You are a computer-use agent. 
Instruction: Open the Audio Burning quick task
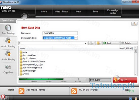point(8,43)
